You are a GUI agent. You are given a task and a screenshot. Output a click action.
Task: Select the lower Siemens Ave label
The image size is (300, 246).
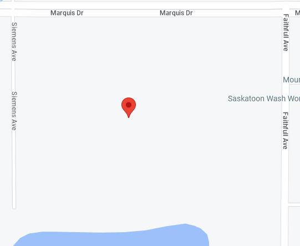click(14, 111)
